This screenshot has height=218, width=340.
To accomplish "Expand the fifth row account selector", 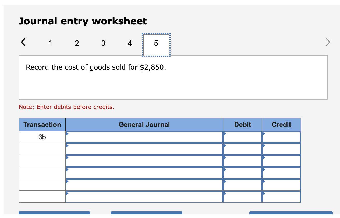I will (144, 185).
